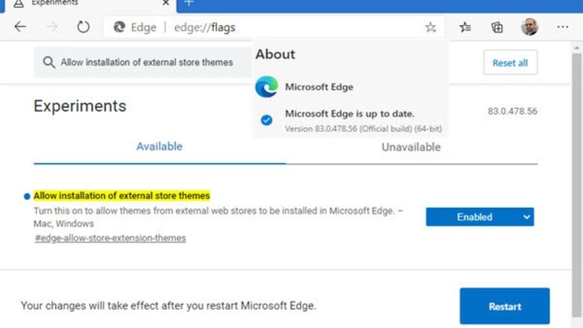Click the Reset all button
583x328 pixels.
[510, 63]
